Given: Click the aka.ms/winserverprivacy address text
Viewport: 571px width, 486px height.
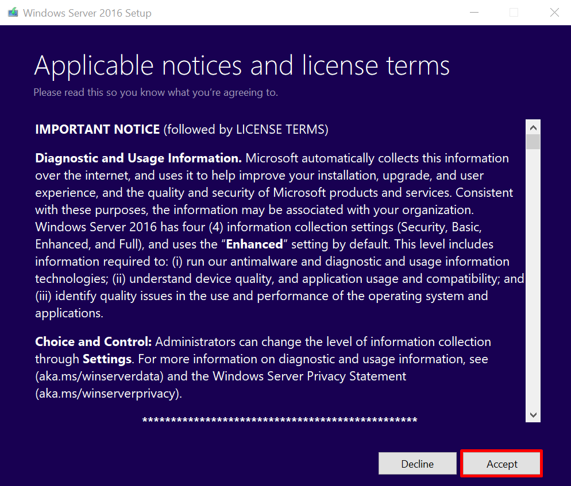Looking at the screenshot, I should [108, 394].
